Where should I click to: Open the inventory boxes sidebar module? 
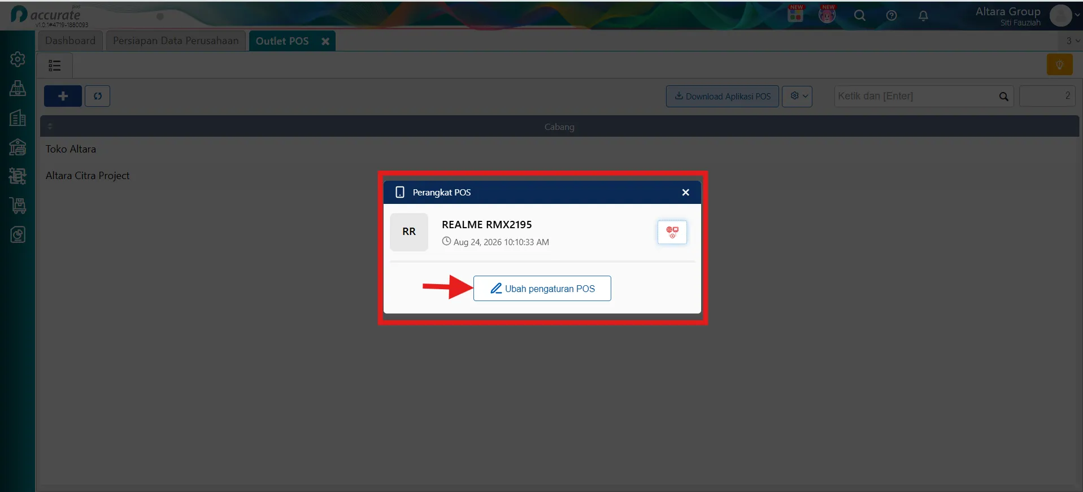pos(18,176)
